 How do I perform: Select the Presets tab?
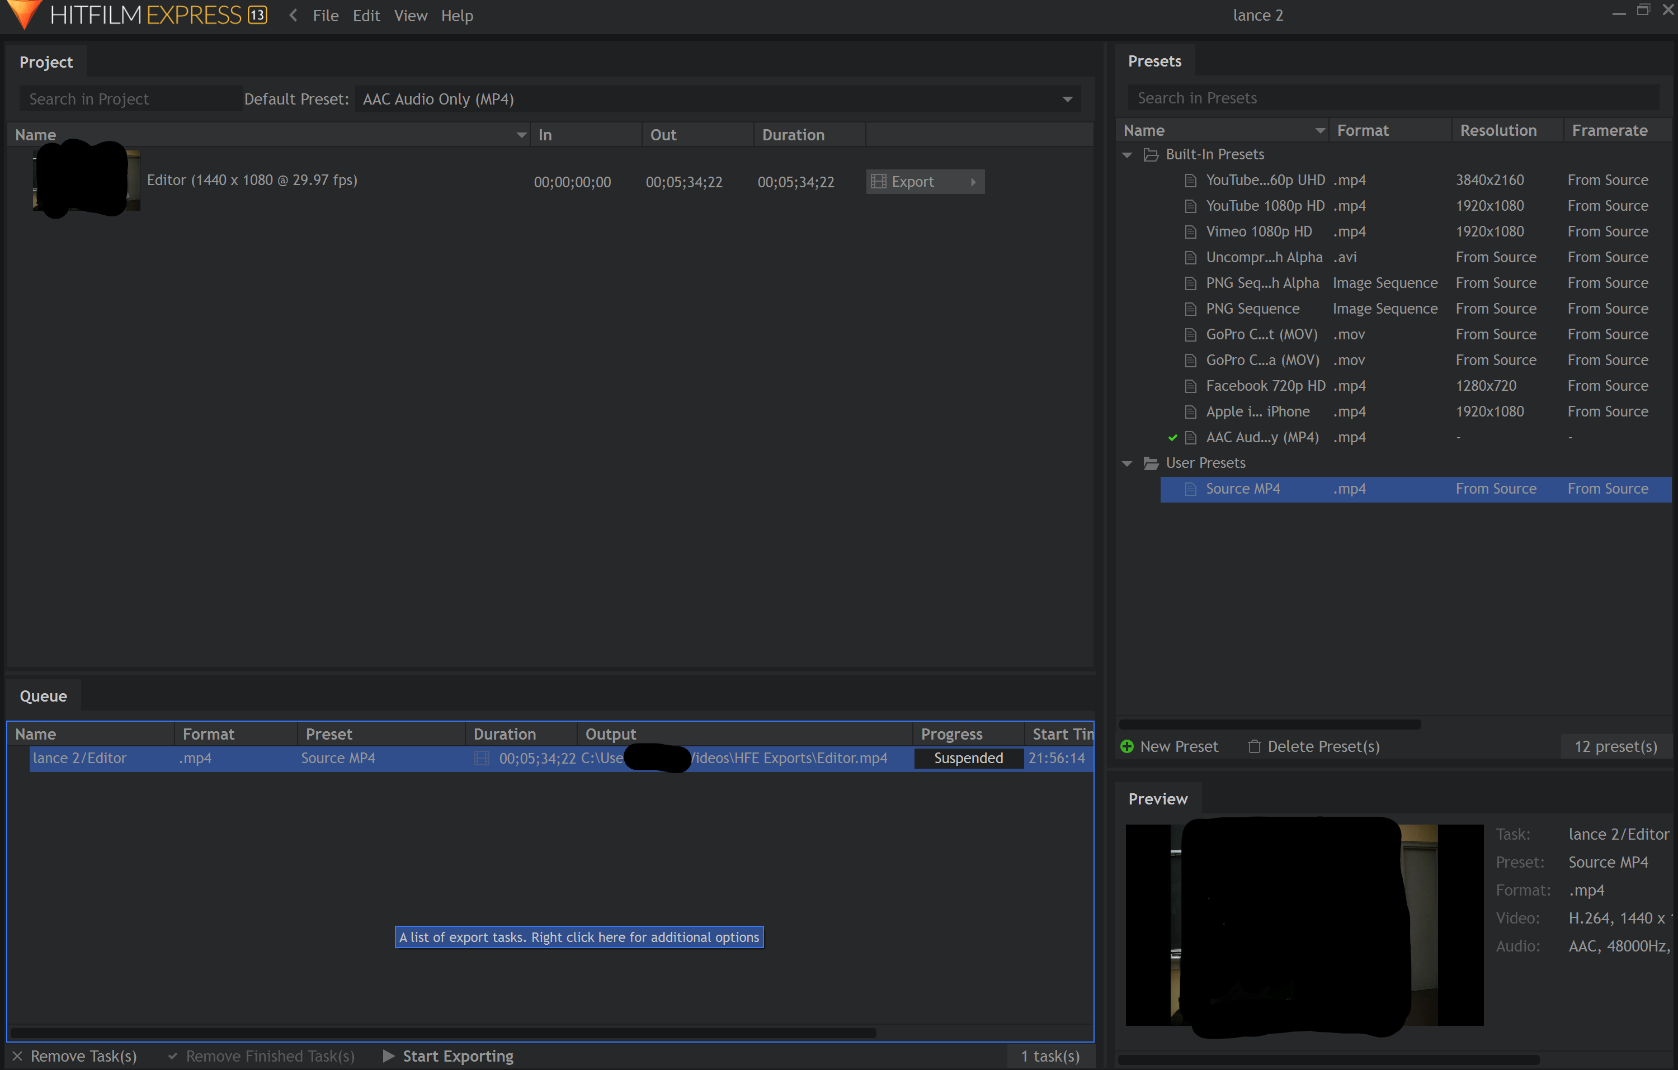pos(1154,61)
